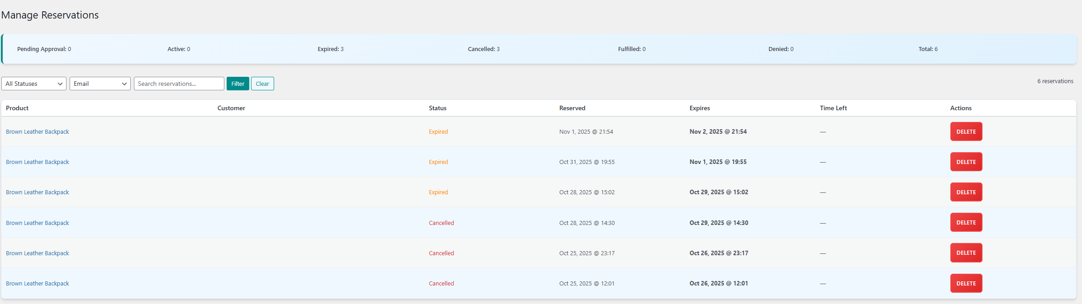This screenshot has width=1082, height=304.
Task: Expand the Email search-type dropdown
Action: (x=100, y=84)
